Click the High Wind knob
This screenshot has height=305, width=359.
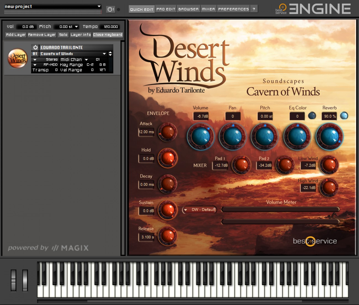click(330, 187)
